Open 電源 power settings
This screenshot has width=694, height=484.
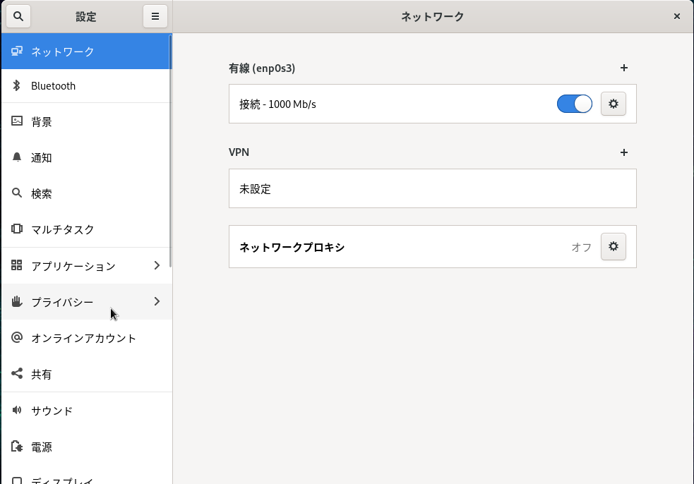[42, 447]
